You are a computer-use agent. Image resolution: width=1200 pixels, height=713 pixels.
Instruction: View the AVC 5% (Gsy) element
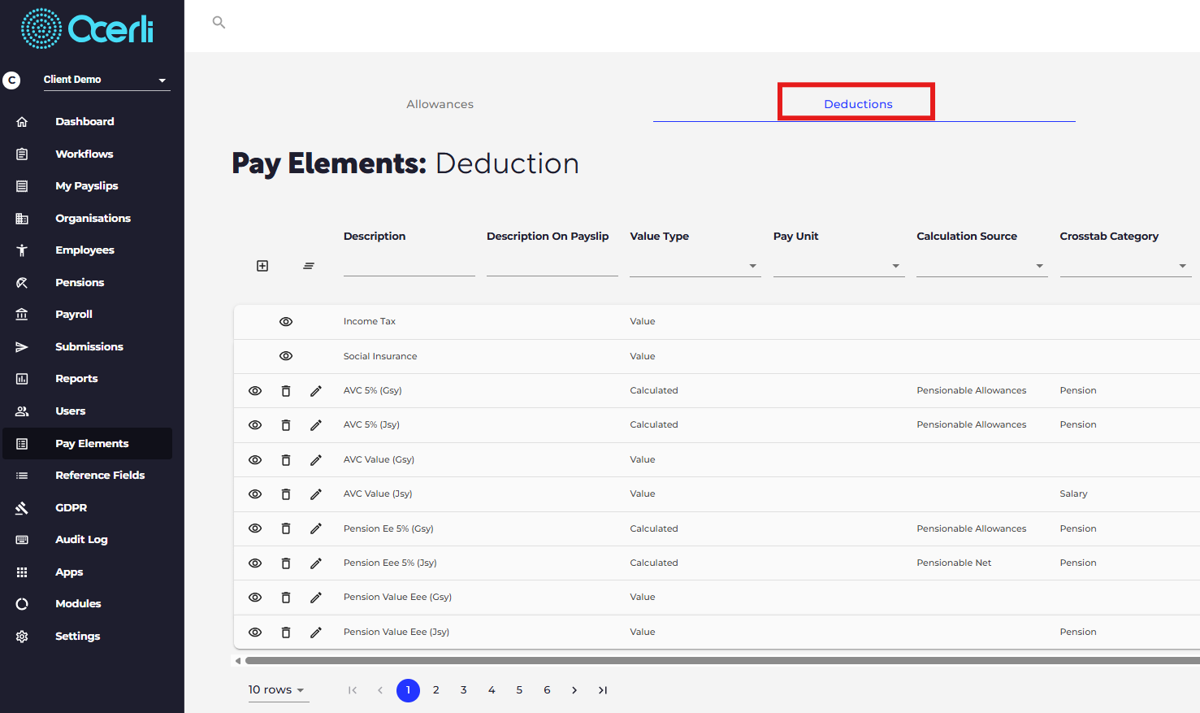click(x=255, y=391)
